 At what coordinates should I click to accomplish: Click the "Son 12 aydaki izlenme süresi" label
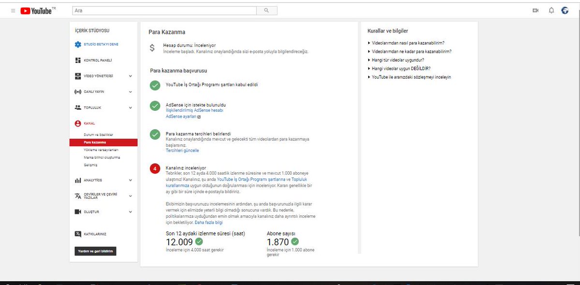pos(205,233)
